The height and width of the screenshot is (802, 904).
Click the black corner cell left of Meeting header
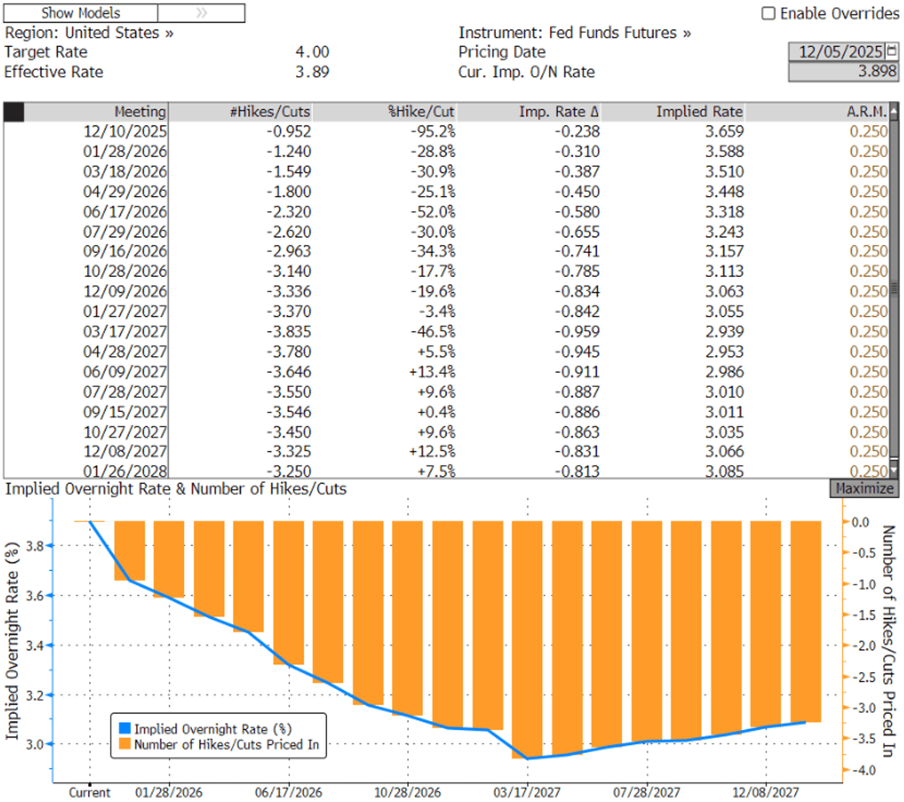pyautogui.click(x=14, y=112)
